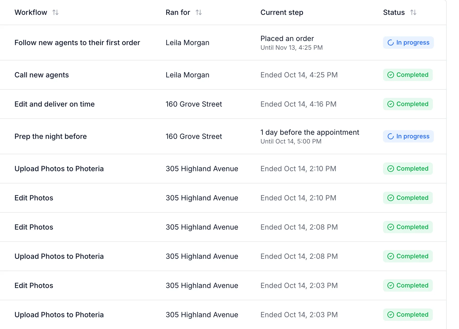459x329 pixels.
Task: Click 'Ended Oct 14, 4:25 PM' cell
Action: coord(299,75)
